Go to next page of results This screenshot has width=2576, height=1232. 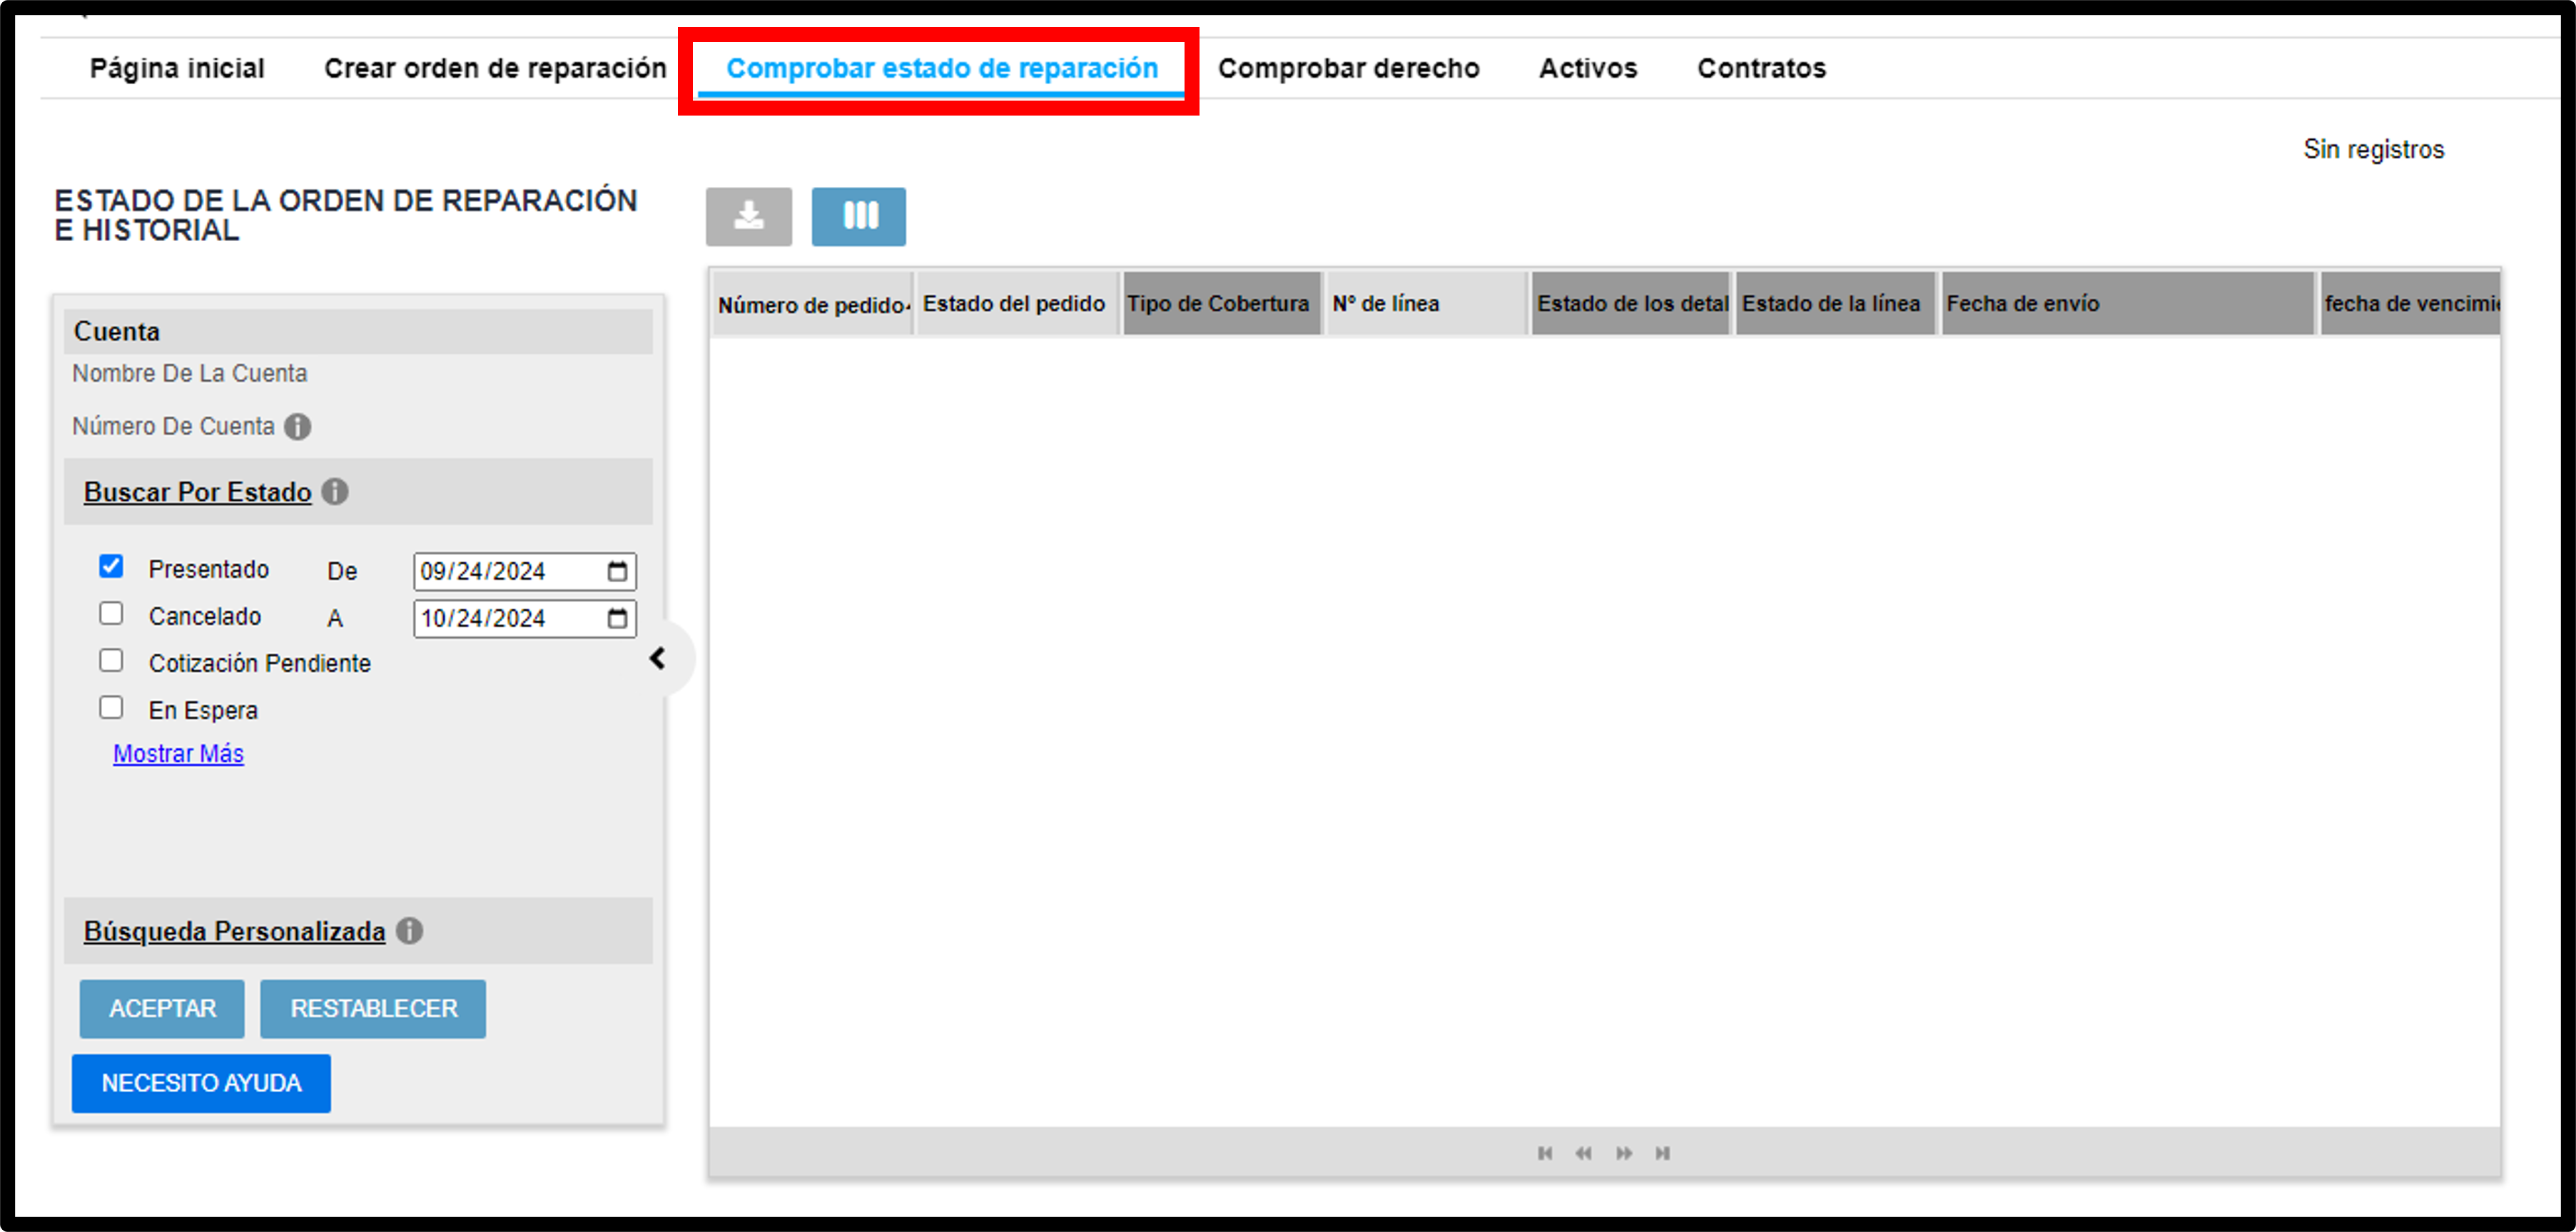1624,1153
